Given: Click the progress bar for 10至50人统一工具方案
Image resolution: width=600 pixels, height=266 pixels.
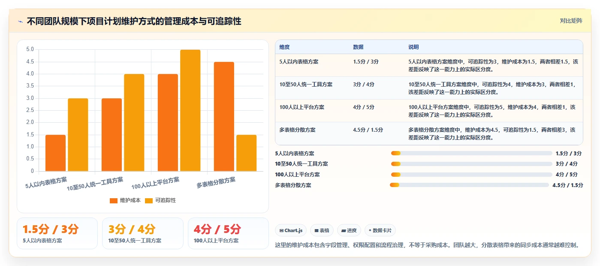Looking at the screenshot, I should [471, 164].
